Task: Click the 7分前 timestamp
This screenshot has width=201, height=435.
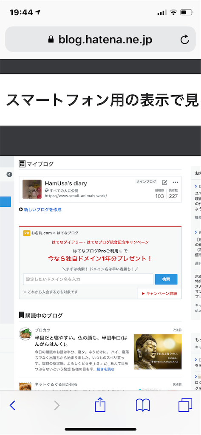Action: point(177,330)
